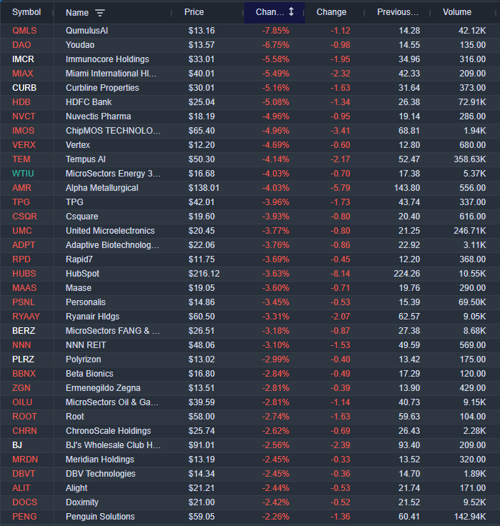The image size is (500, 526).
Task: Select the UMC symbol
Action: pos(22,231)
